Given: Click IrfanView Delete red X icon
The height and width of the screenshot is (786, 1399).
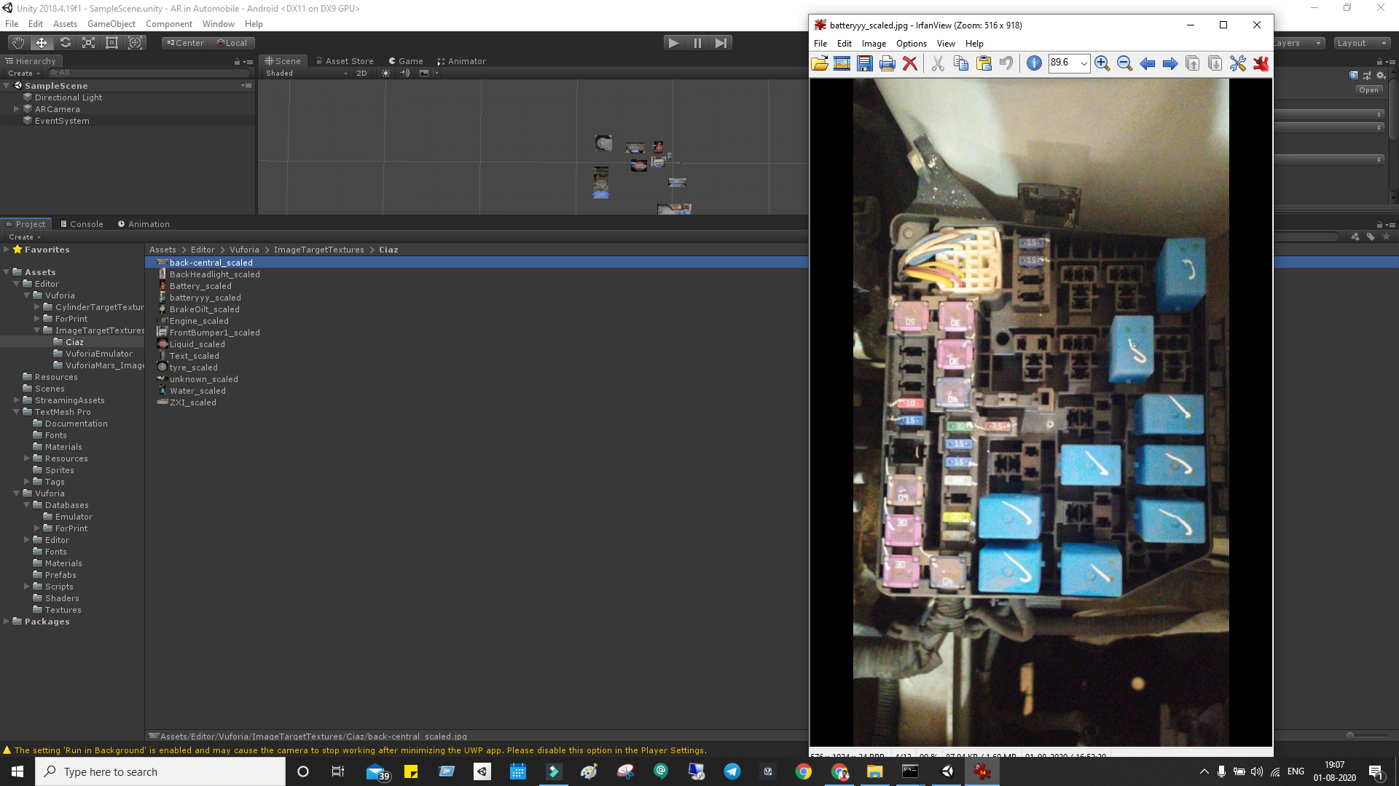Looking at the screenshot, I should pyautogui.click(x=909, y=64).
